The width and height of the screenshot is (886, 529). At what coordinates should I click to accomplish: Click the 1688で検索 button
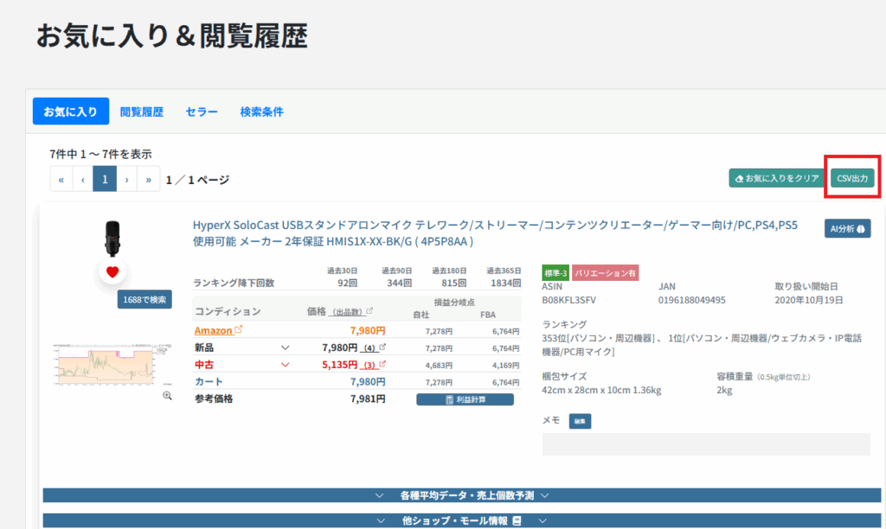point(144,300)
